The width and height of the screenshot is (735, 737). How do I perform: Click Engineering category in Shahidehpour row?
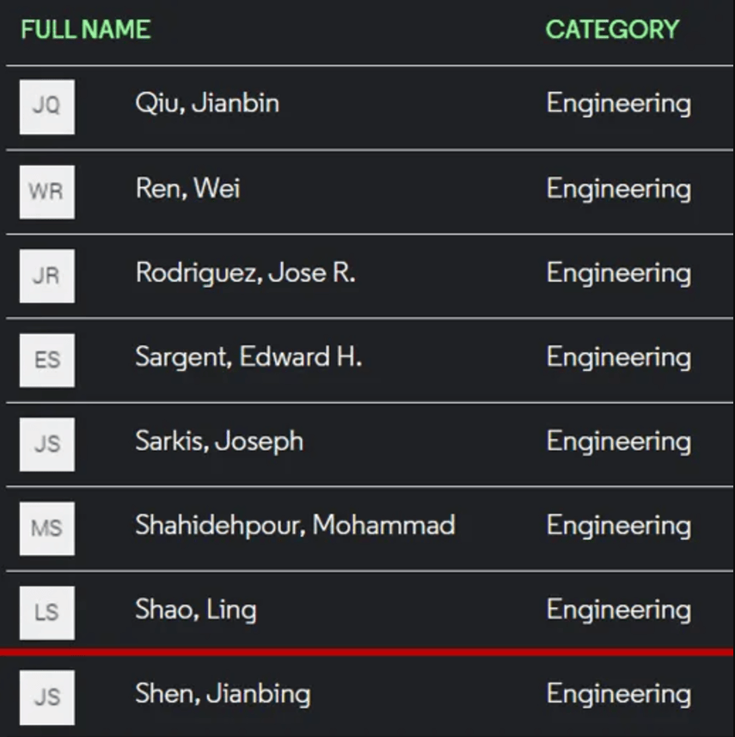(x=618, y=525)
